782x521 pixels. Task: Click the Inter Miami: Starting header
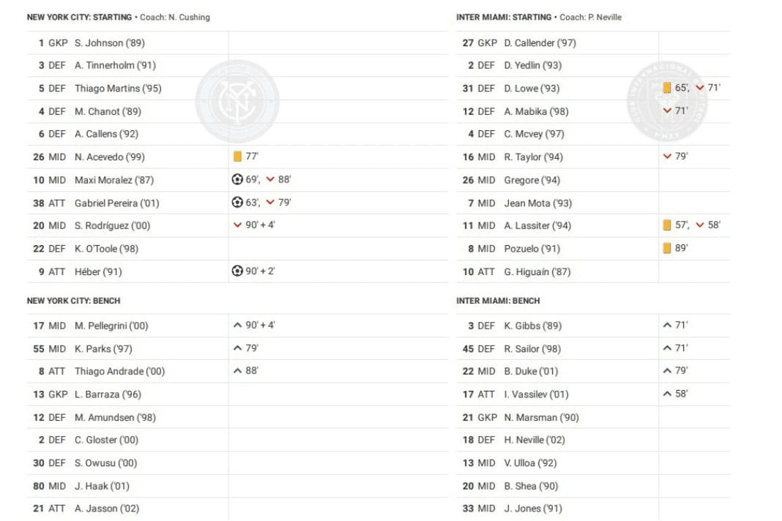click(504, 18)
